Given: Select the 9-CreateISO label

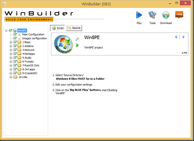Looking at the screenshot, I should [30, 73].
